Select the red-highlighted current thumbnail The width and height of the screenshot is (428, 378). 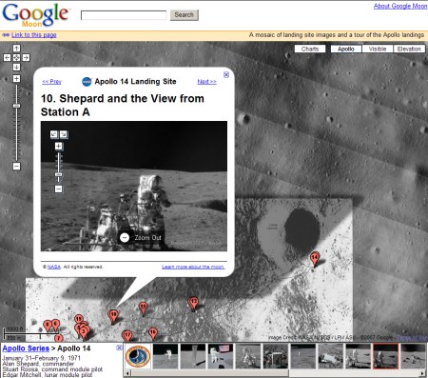tap(385, 356)
